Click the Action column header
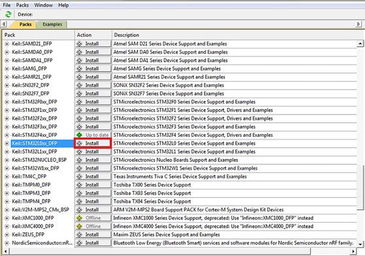Screen dimensions: 365x256 coord(93,35)
